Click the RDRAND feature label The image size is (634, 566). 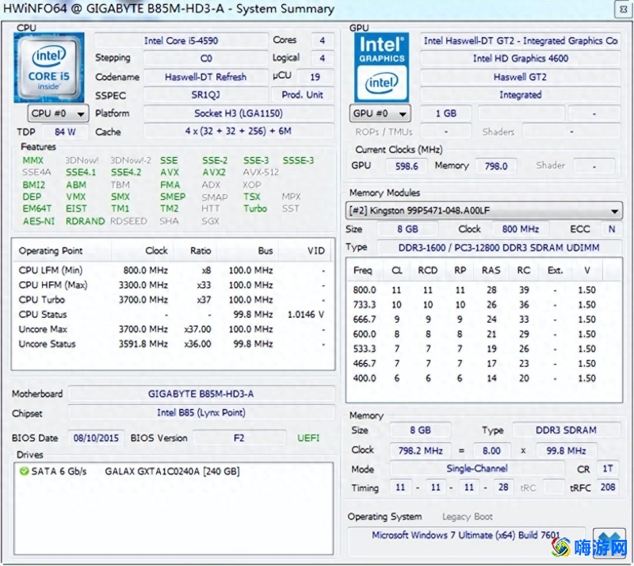86,221
